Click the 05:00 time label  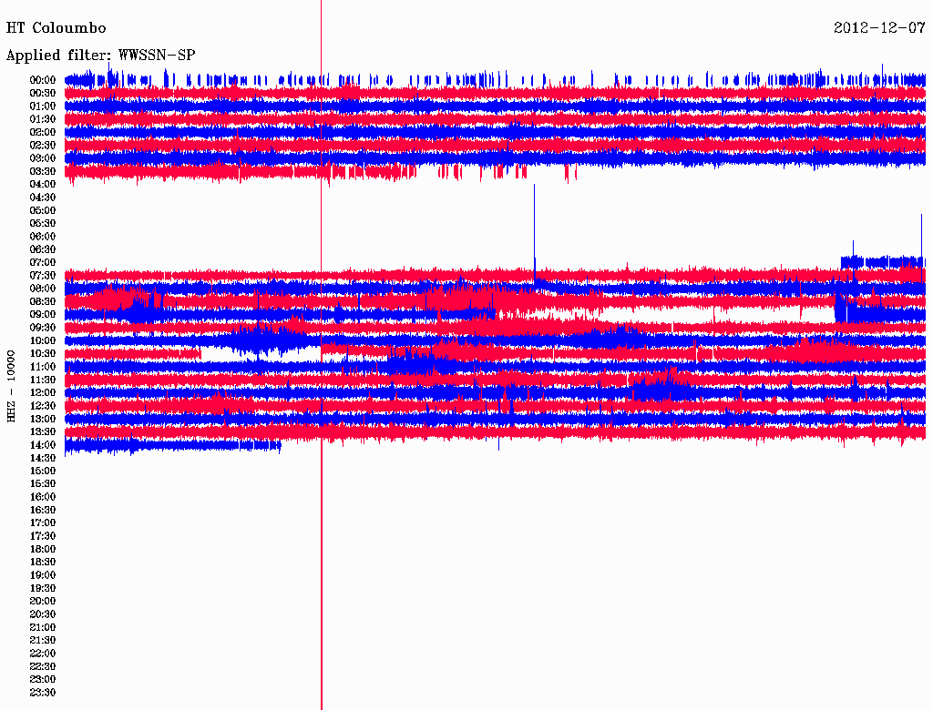[x=43, y=210]
